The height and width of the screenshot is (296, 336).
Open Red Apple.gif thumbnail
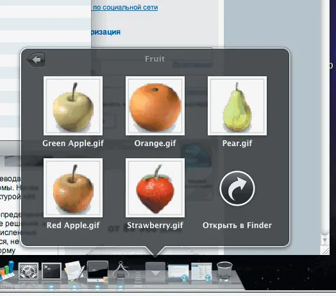[x=73, y=188]
